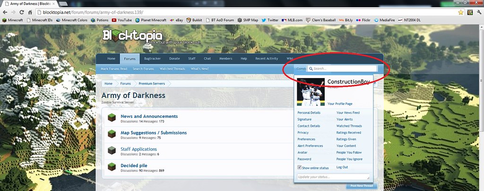The width and height of the screenshot is (484, 191).
Task: Open the Bugtracker navigation tab
Action: pyautogui.click(x=152, y=59)
